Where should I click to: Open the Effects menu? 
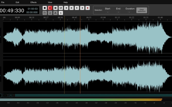33,2
